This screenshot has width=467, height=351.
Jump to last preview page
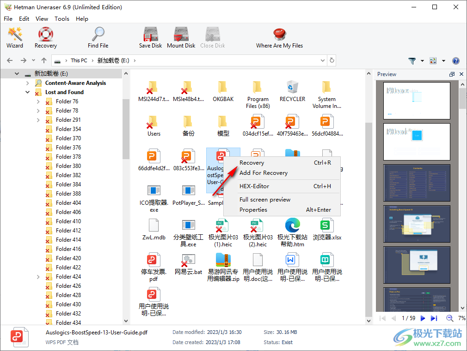(x=434, y=318)
